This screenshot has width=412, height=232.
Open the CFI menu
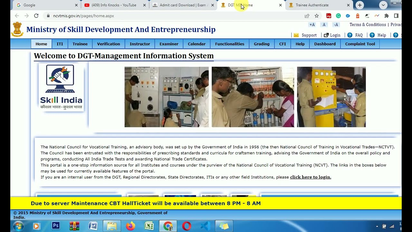point(283,44)
